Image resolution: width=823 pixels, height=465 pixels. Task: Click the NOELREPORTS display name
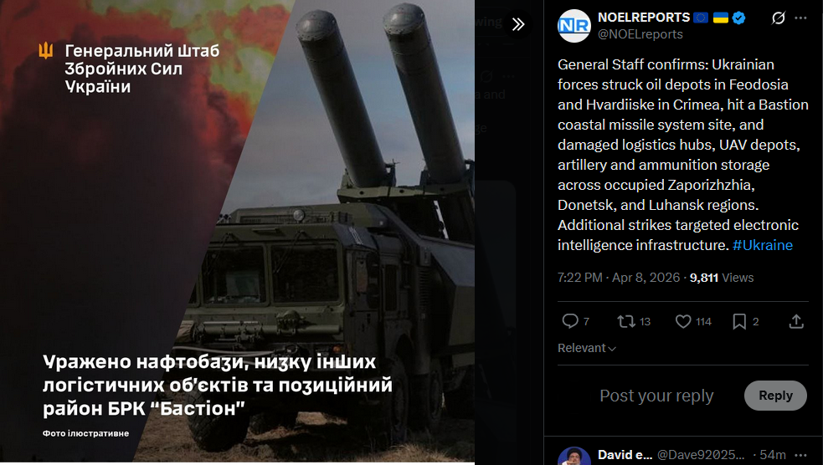[x=644, y=18]
